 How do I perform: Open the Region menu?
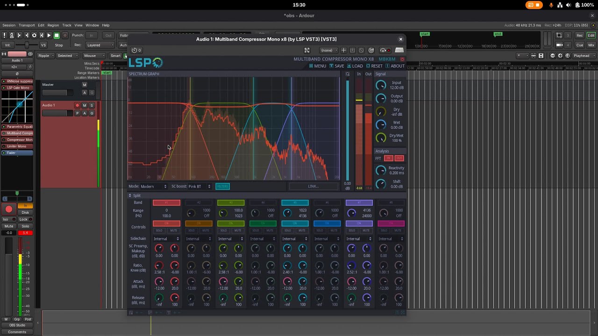(53, 25)
